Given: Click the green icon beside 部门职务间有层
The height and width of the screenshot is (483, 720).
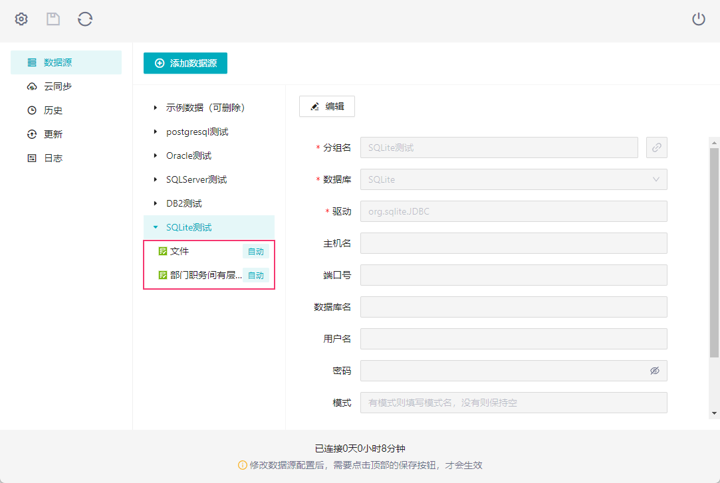Looking at the screenshot, I should coord(163,275).
